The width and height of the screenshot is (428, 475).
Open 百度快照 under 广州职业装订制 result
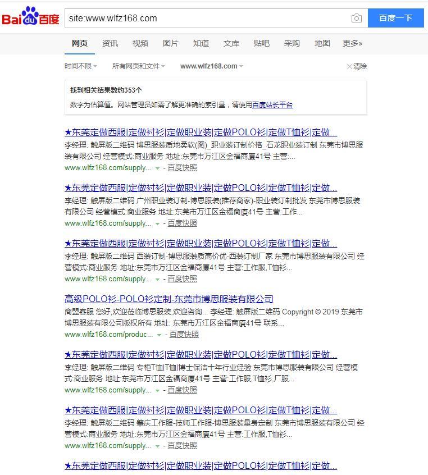pyautogui.click(x=182, y=223)
